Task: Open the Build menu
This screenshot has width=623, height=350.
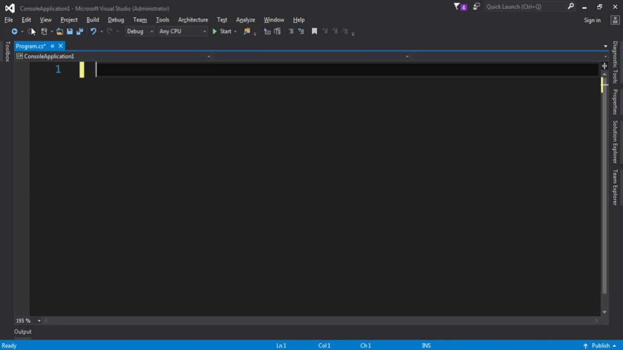Action: 92,20
